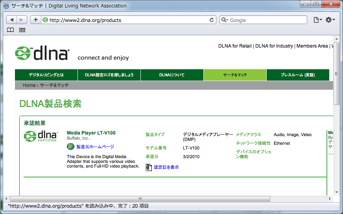Image resolution: width=343 pixels, height=214 pixels.
Task: Click the vertical scrollbar up arrow
Action: [337, 39]
